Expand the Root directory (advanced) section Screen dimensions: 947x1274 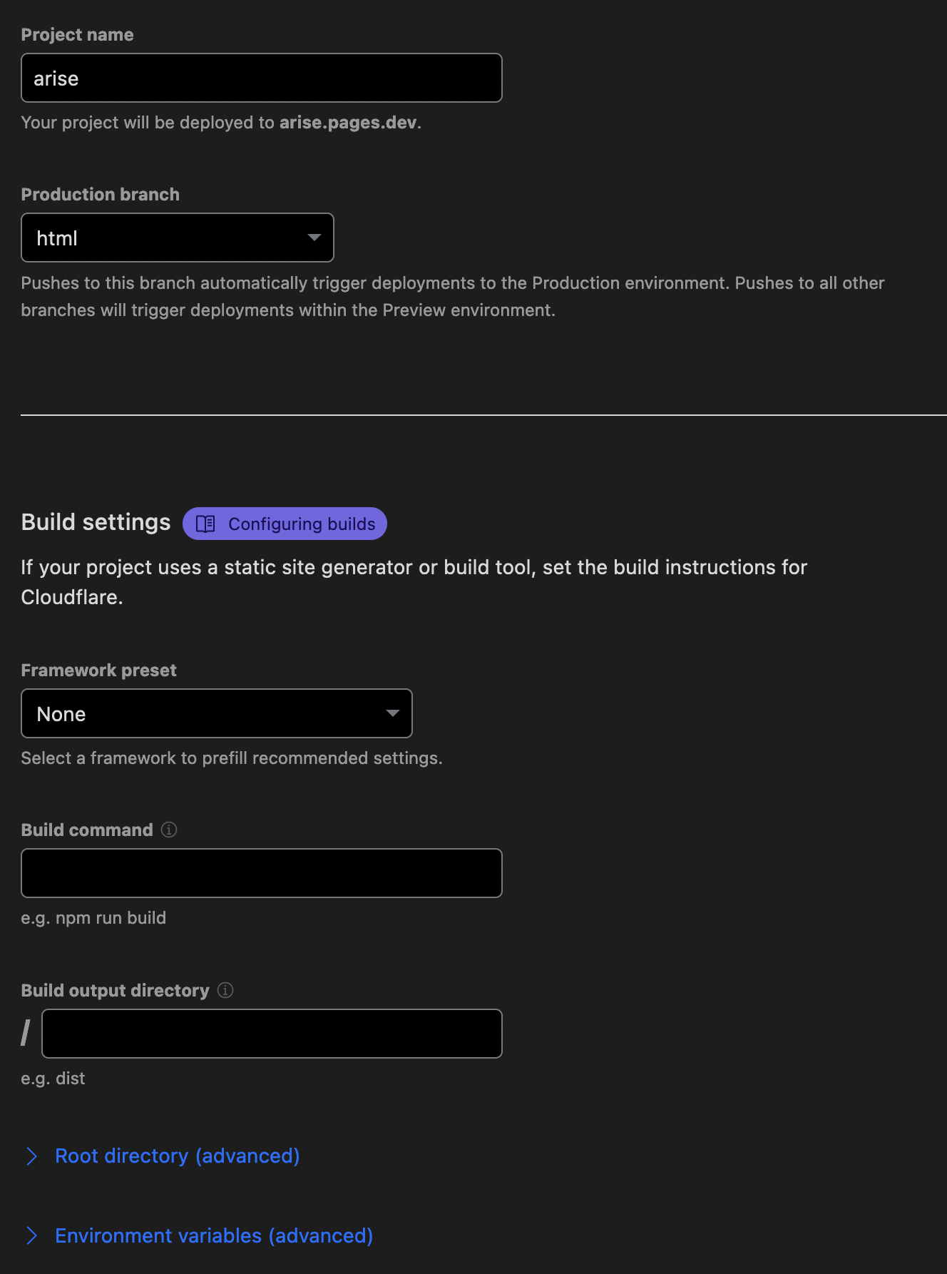pyautogui.click(x=177, y=1156)
